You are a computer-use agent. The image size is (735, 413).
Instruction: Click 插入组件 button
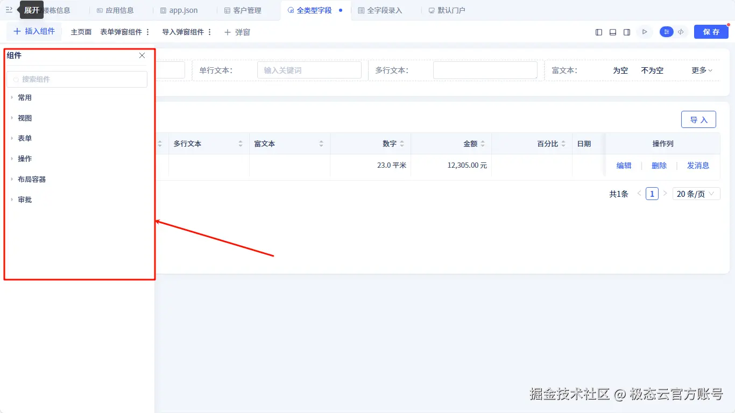(34, 31)
